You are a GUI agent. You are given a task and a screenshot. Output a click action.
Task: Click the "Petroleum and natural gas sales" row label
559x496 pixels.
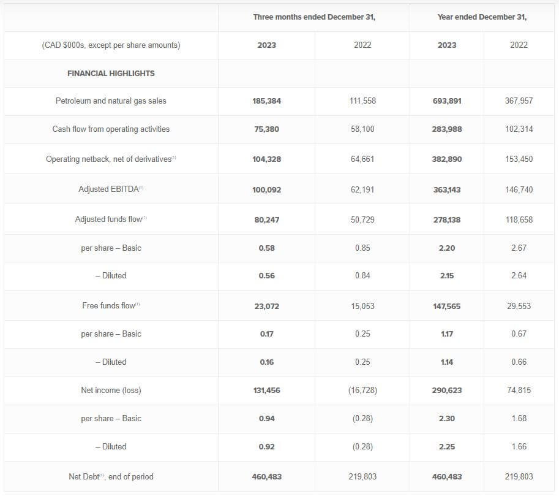[111, 101]
